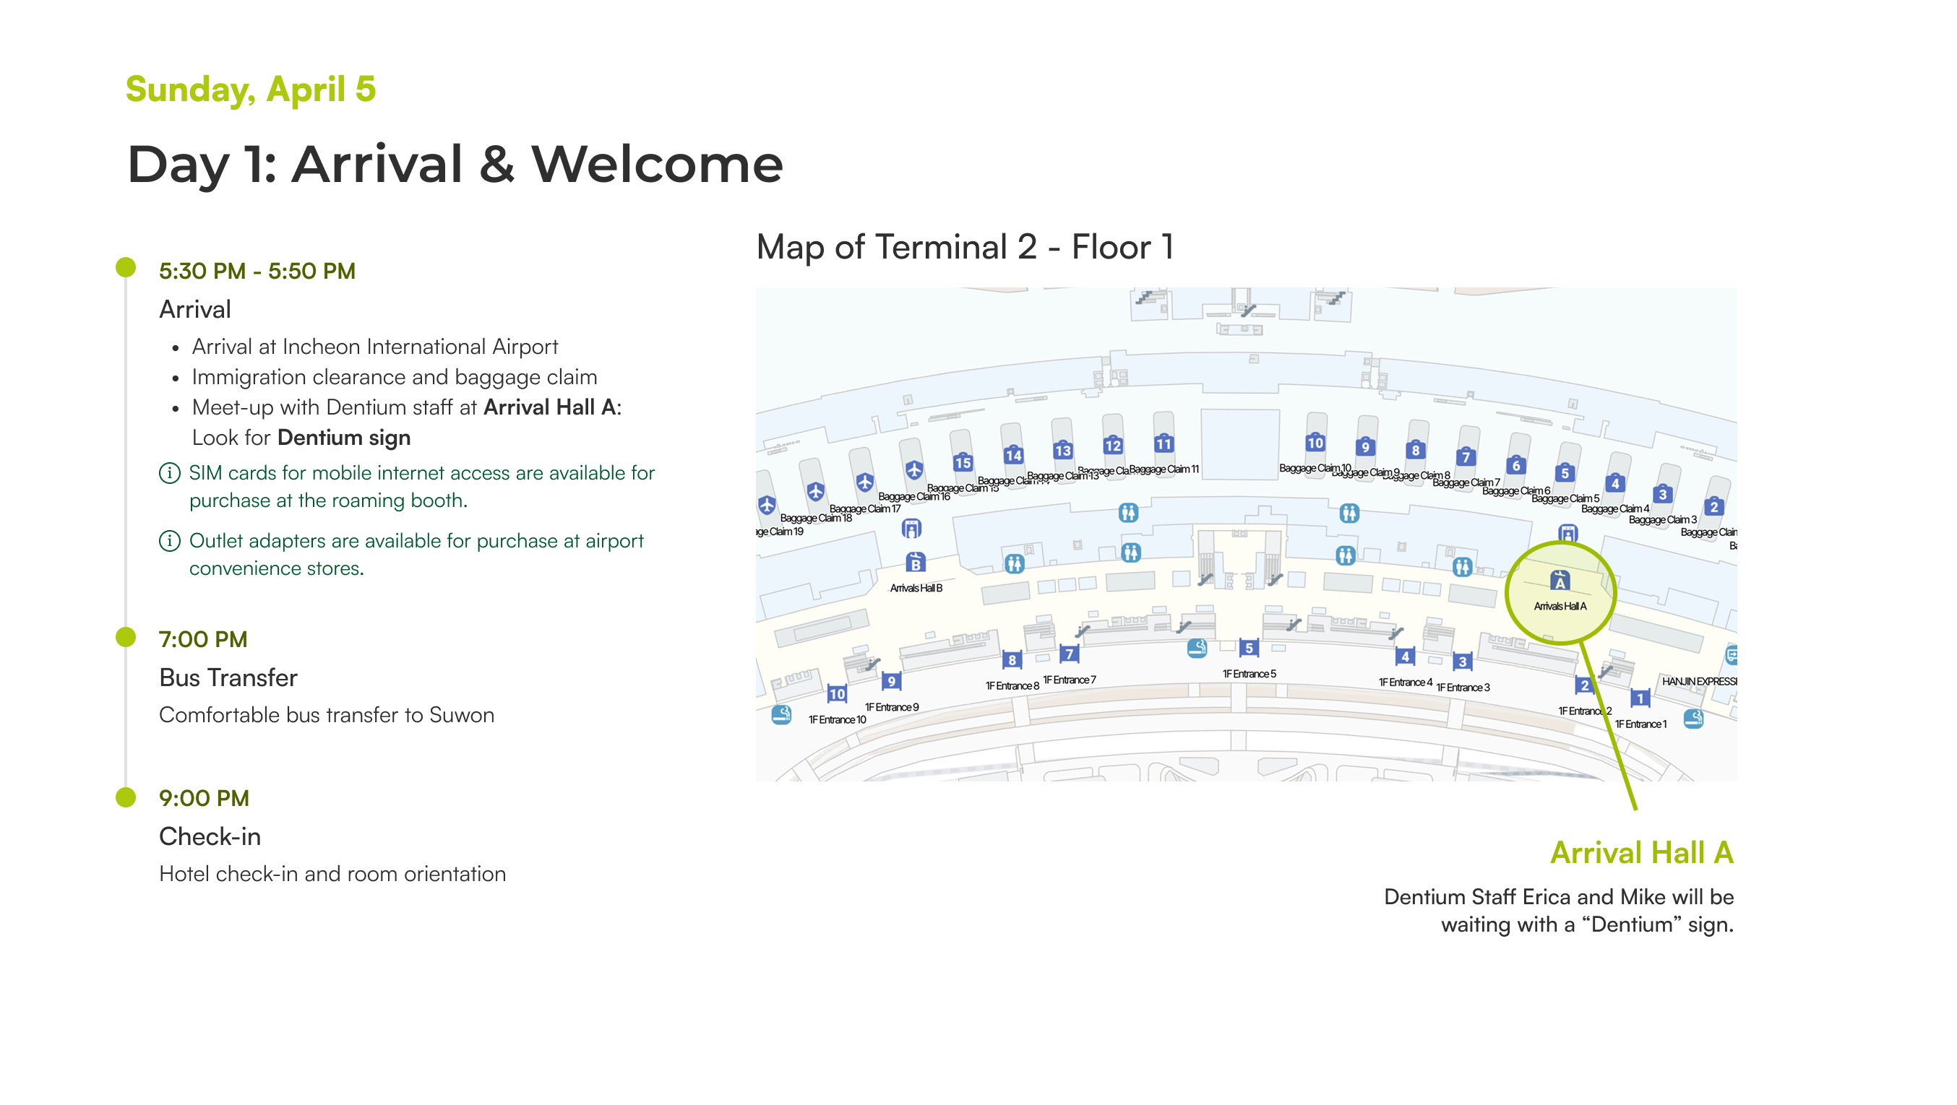Click the Map of Terminal 2 title

pos(965,248)
